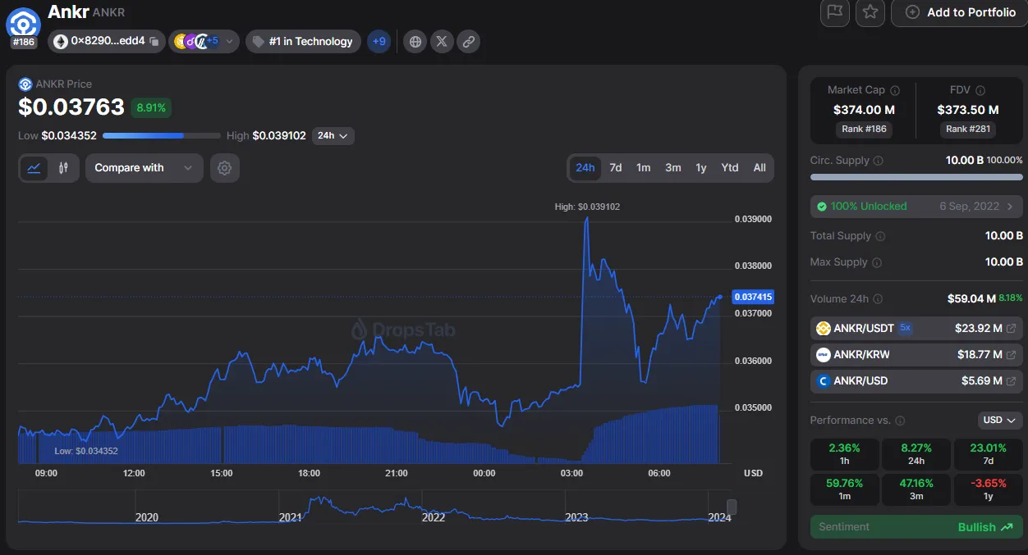1028x555 pixels.
Task: Open the ANKR/USD market row
Action: 916,380
